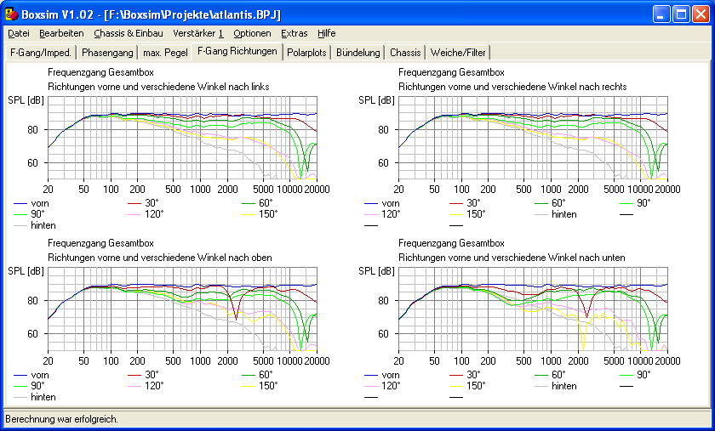Switch to the max. Pegel tab

pyautogui.click(x=165, y=53)
